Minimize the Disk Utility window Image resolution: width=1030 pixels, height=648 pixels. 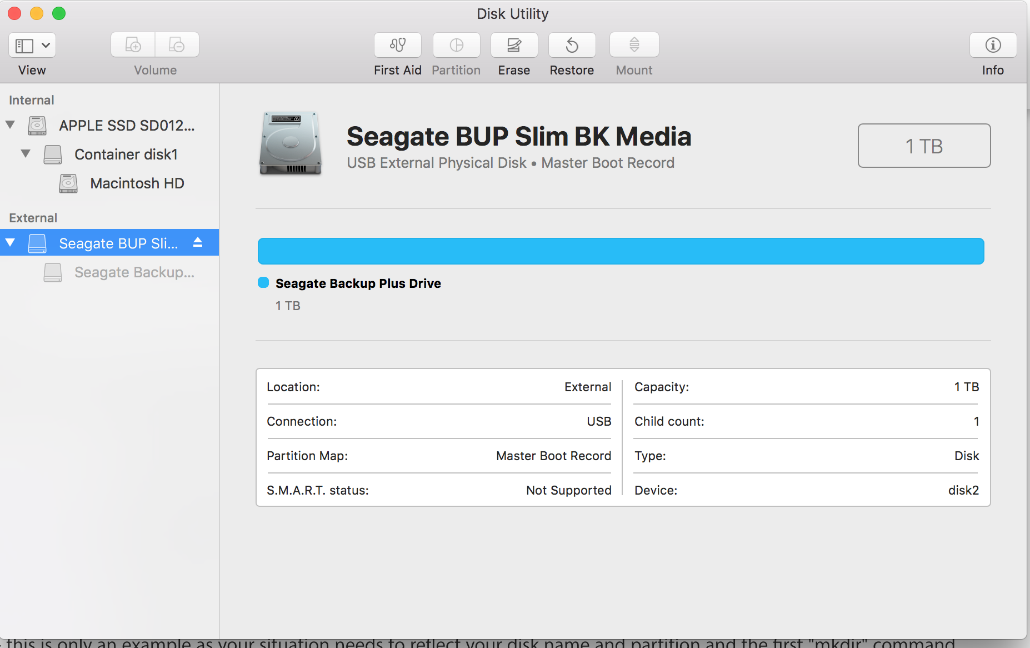37,13
